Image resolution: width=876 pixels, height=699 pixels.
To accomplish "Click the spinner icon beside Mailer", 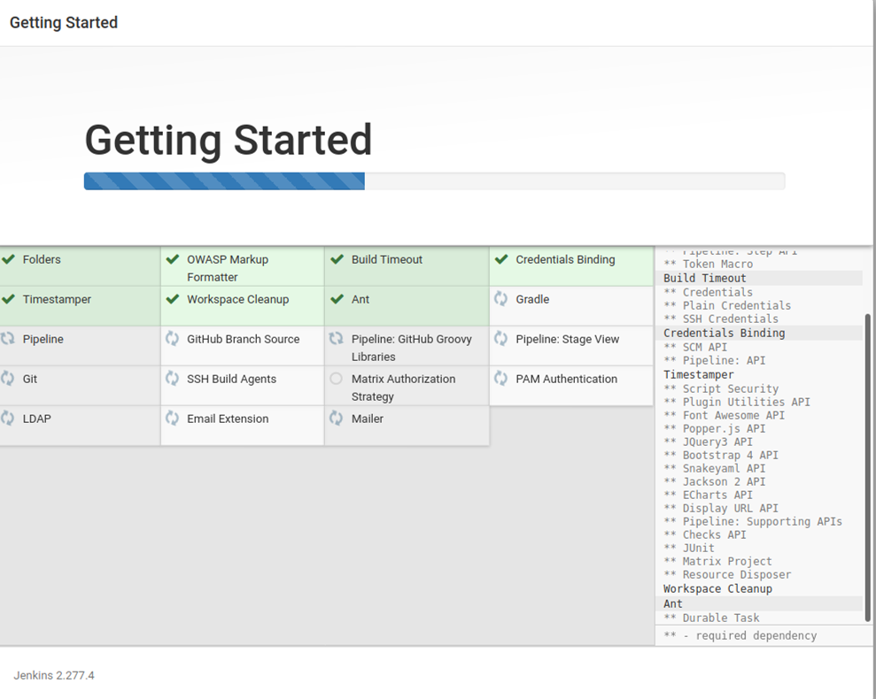I will click(x=337, y=418).
